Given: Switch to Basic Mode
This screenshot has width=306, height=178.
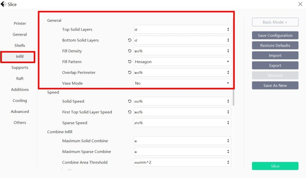Looking at the screenshot, I should (275, 22).
